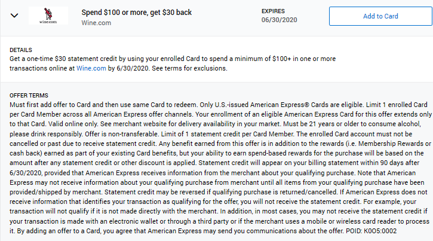This screenshot has height=241, width=433.
Task: Click the EXPIRES label
Action: pyautogui.click(x=273, y=11)
